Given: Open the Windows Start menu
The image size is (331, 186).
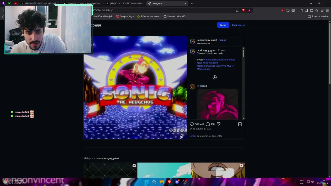Looking at the screenshot, I should coord(146,182).
